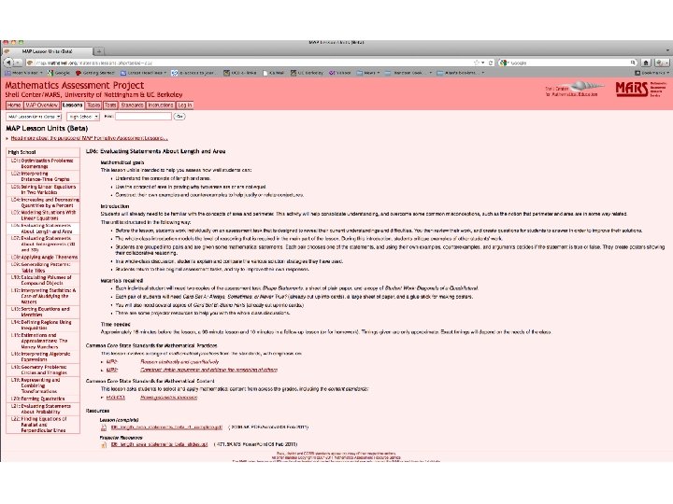Open L03 Solving Linear Equations lesson
This screenshot has height=504, width=673.
(43, 189)
